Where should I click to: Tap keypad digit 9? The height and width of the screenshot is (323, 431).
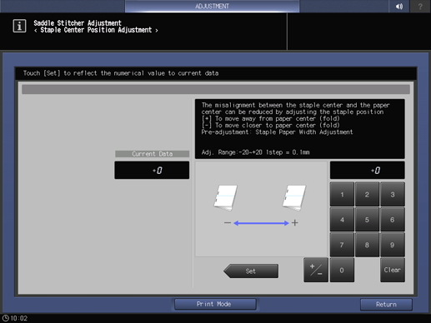393,245
